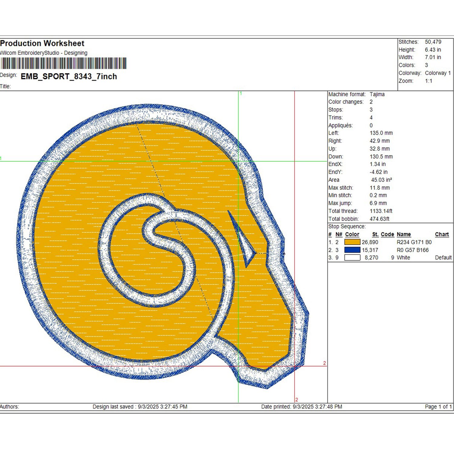Select the right extent "42.9 mm"

pos(380,141)
